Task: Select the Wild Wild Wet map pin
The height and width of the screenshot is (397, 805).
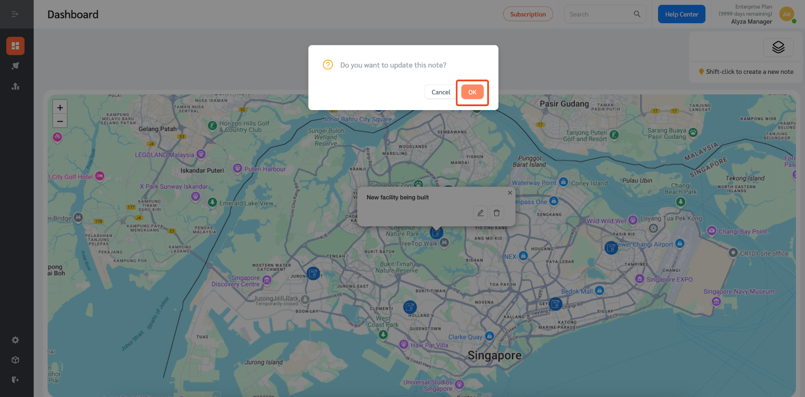Action: click(x=633, y=220)
